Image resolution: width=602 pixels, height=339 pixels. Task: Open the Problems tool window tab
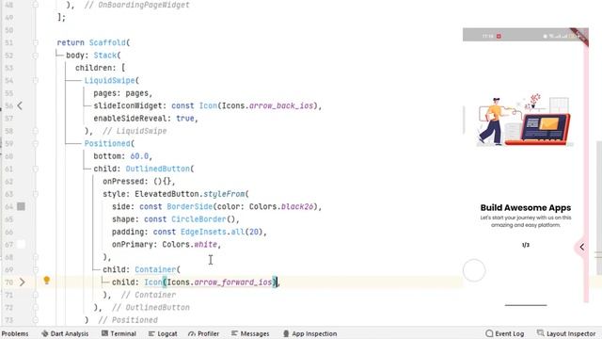point(15,333)
